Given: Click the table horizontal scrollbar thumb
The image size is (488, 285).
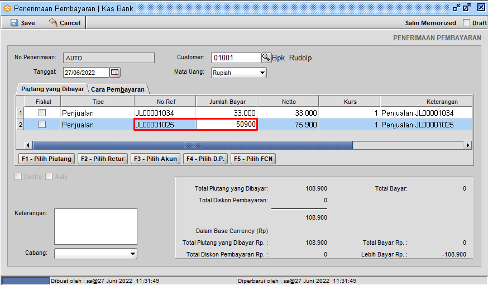Looking at the screenshot, I should (193, 145).
